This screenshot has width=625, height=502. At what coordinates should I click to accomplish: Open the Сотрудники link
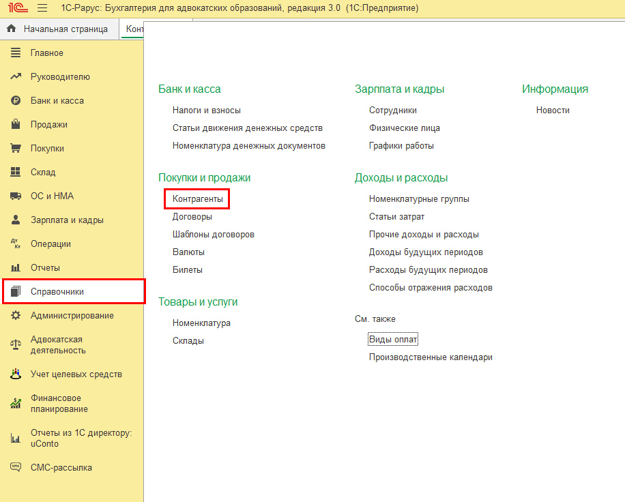(392, 110)
